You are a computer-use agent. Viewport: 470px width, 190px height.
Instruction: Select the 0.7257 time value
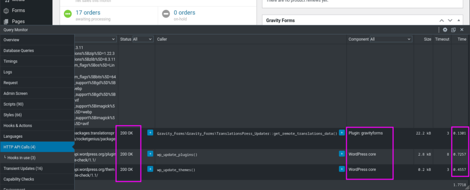460,154
